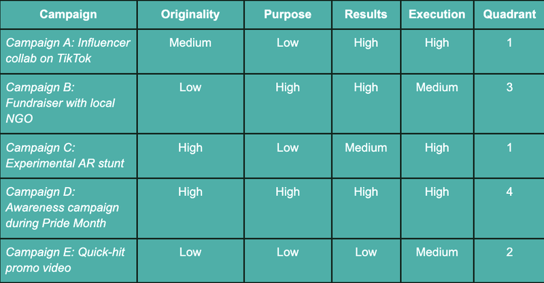Select Campaign E's Quadrant value 2
The width and height of the screenshot is (544, 283).
pyautogui.click(x=509, y=252)
